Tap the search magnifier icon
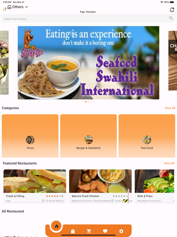This screenshot has height=237, width=177. pyautogui.click(x=171, y=18)
